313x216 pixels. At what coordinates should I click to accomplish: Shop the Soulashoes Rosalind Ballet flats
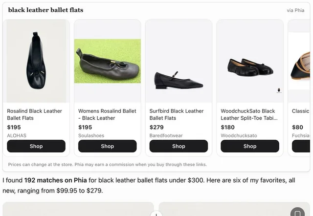pyautogui.click(x=108, y=146)
